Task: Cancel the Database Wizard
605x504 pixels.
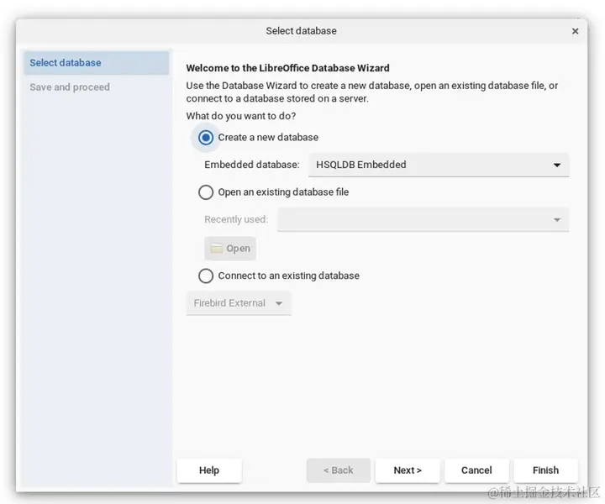Action: [476, 470]
